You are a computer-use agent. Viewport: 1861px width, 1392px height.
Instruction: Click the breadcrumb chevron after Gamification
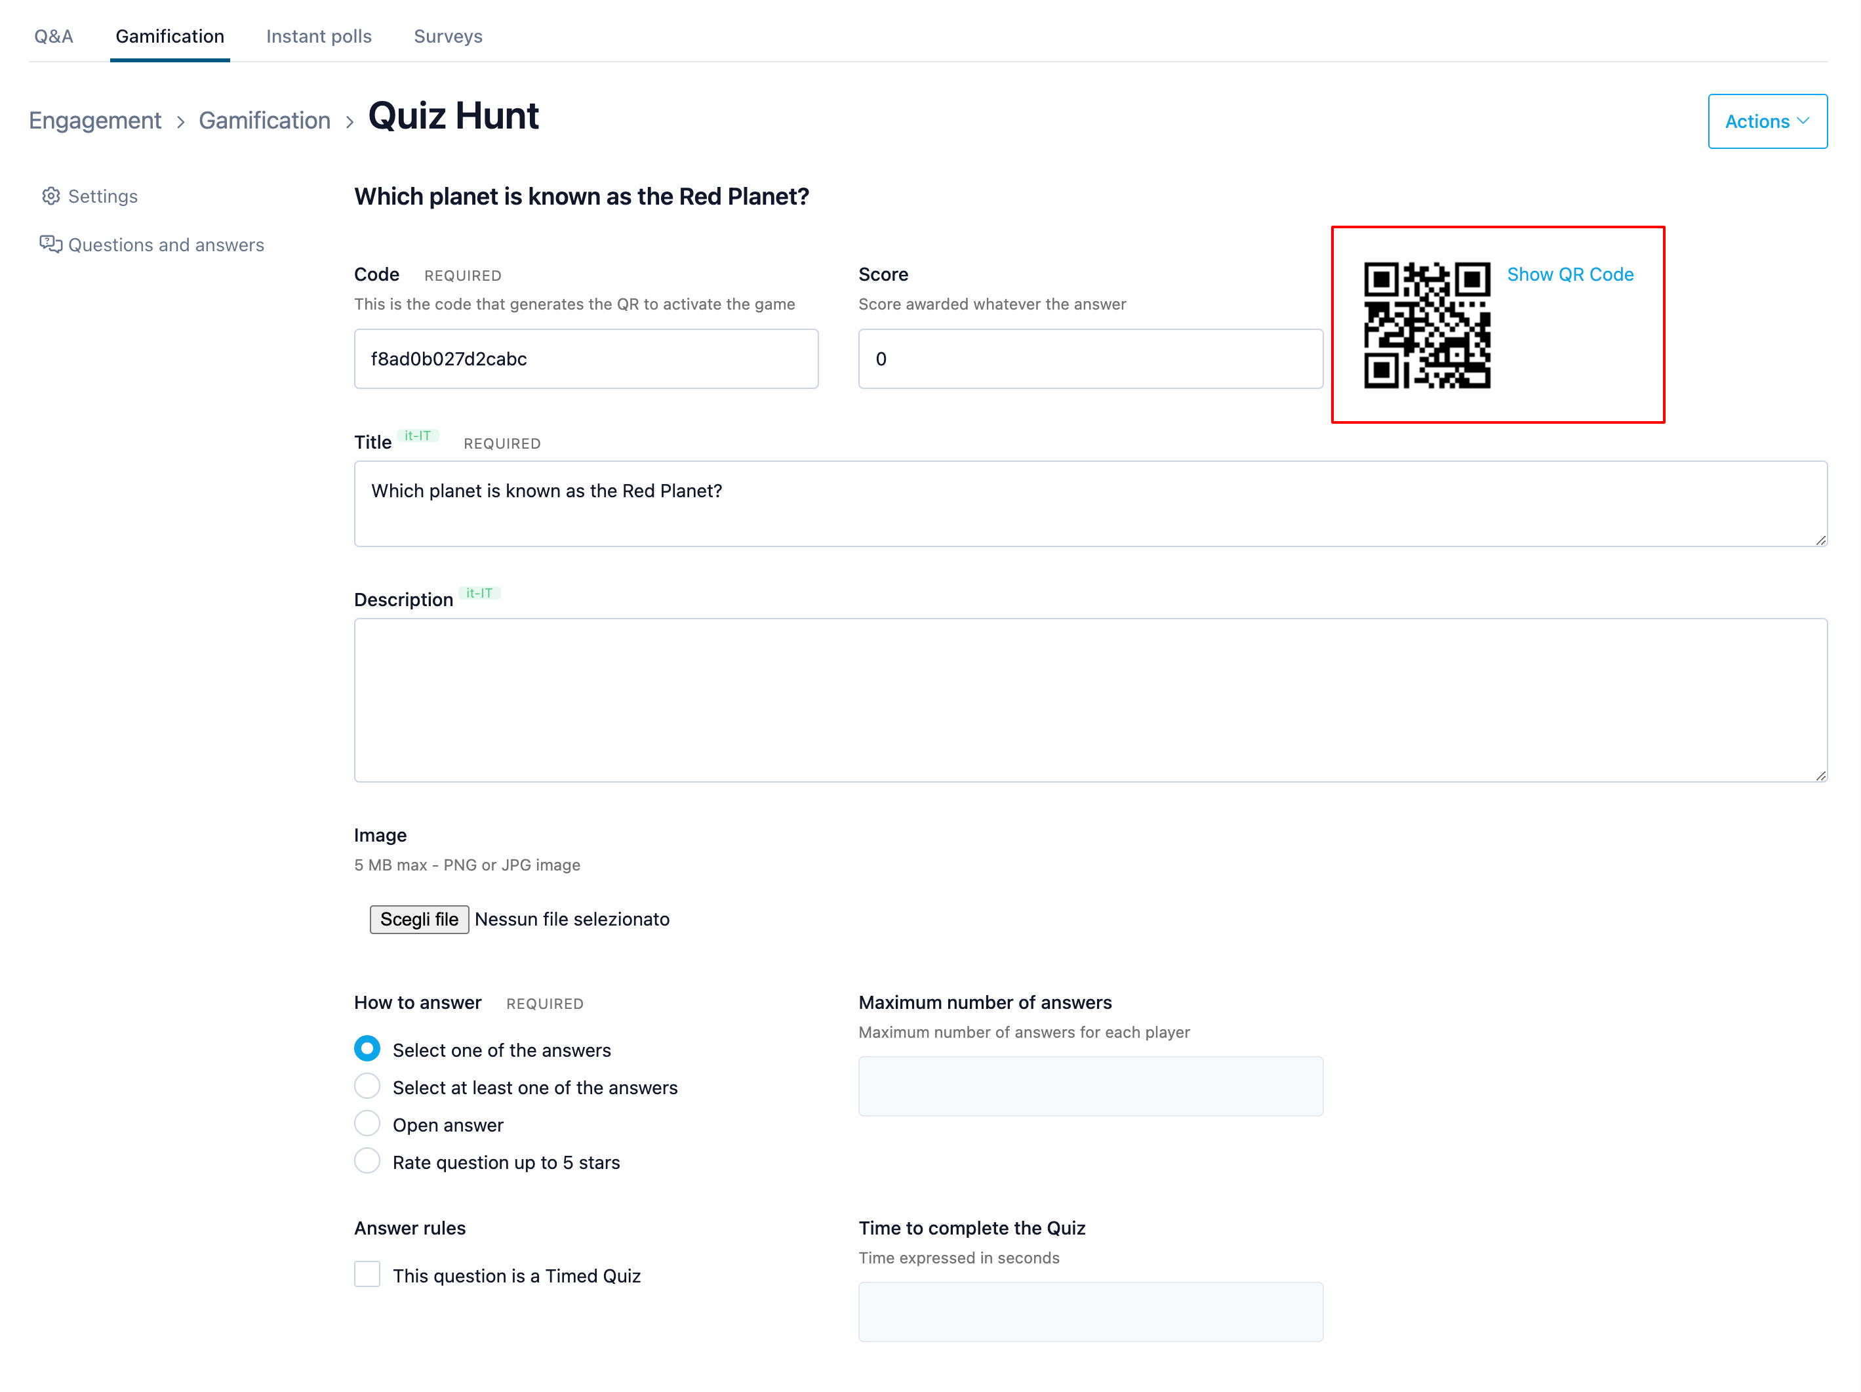click(x=349, y=122)
